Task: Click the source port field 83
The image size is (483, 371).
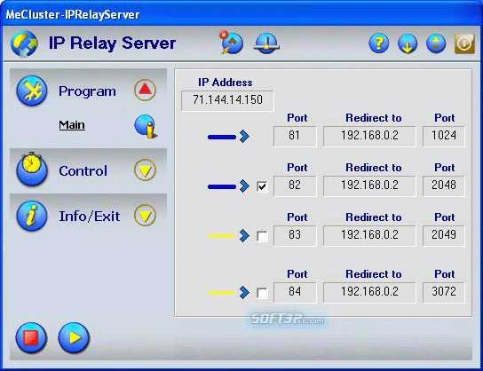Action: coord(295,235)
